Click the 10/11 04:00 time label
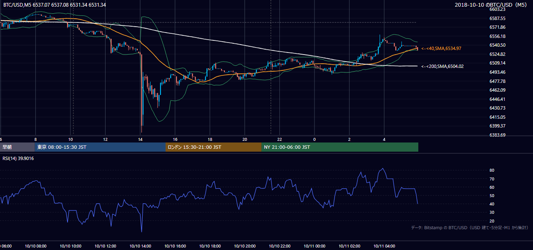Image resolution: width=533 pixels, height=250 pixels. tap(384, 246)
